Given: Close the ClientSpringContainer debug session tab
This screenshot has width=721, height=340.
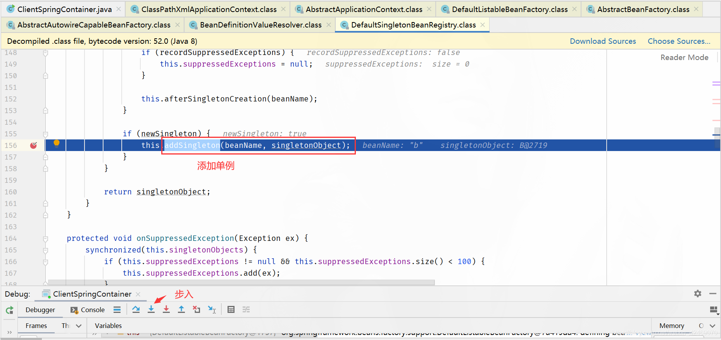Looking at the screenshot, I should tap(138, 294).
